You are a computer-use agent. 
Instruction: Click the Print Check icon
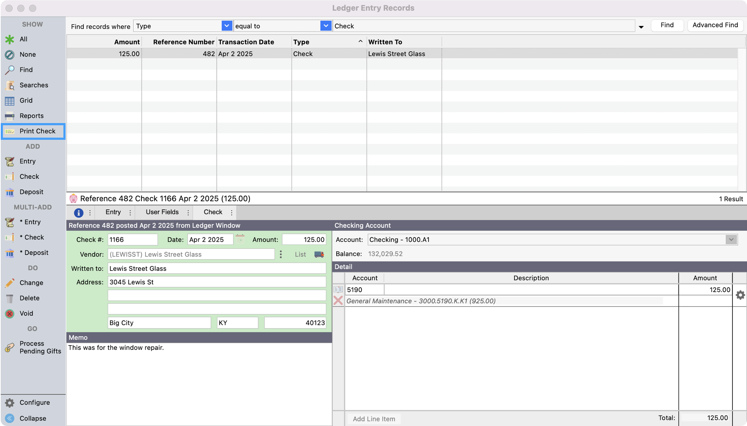10,131
